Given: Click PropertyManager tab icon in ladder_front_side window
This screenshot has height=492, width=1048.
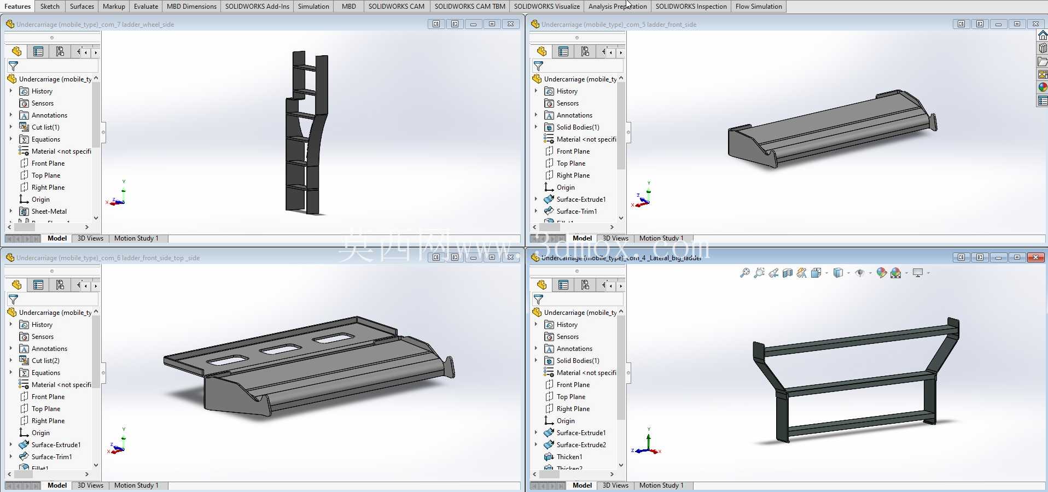Looking at the screenshot, I should click(x=563, y=51).
